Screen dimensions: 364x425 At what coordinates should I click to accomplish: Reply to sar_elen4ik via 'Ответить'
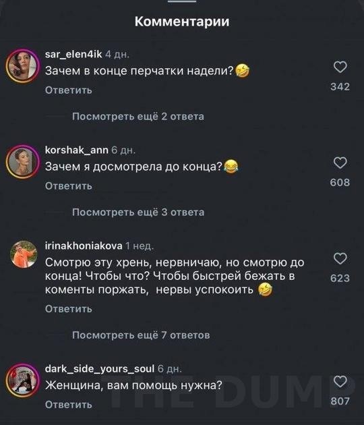point(69,90)
